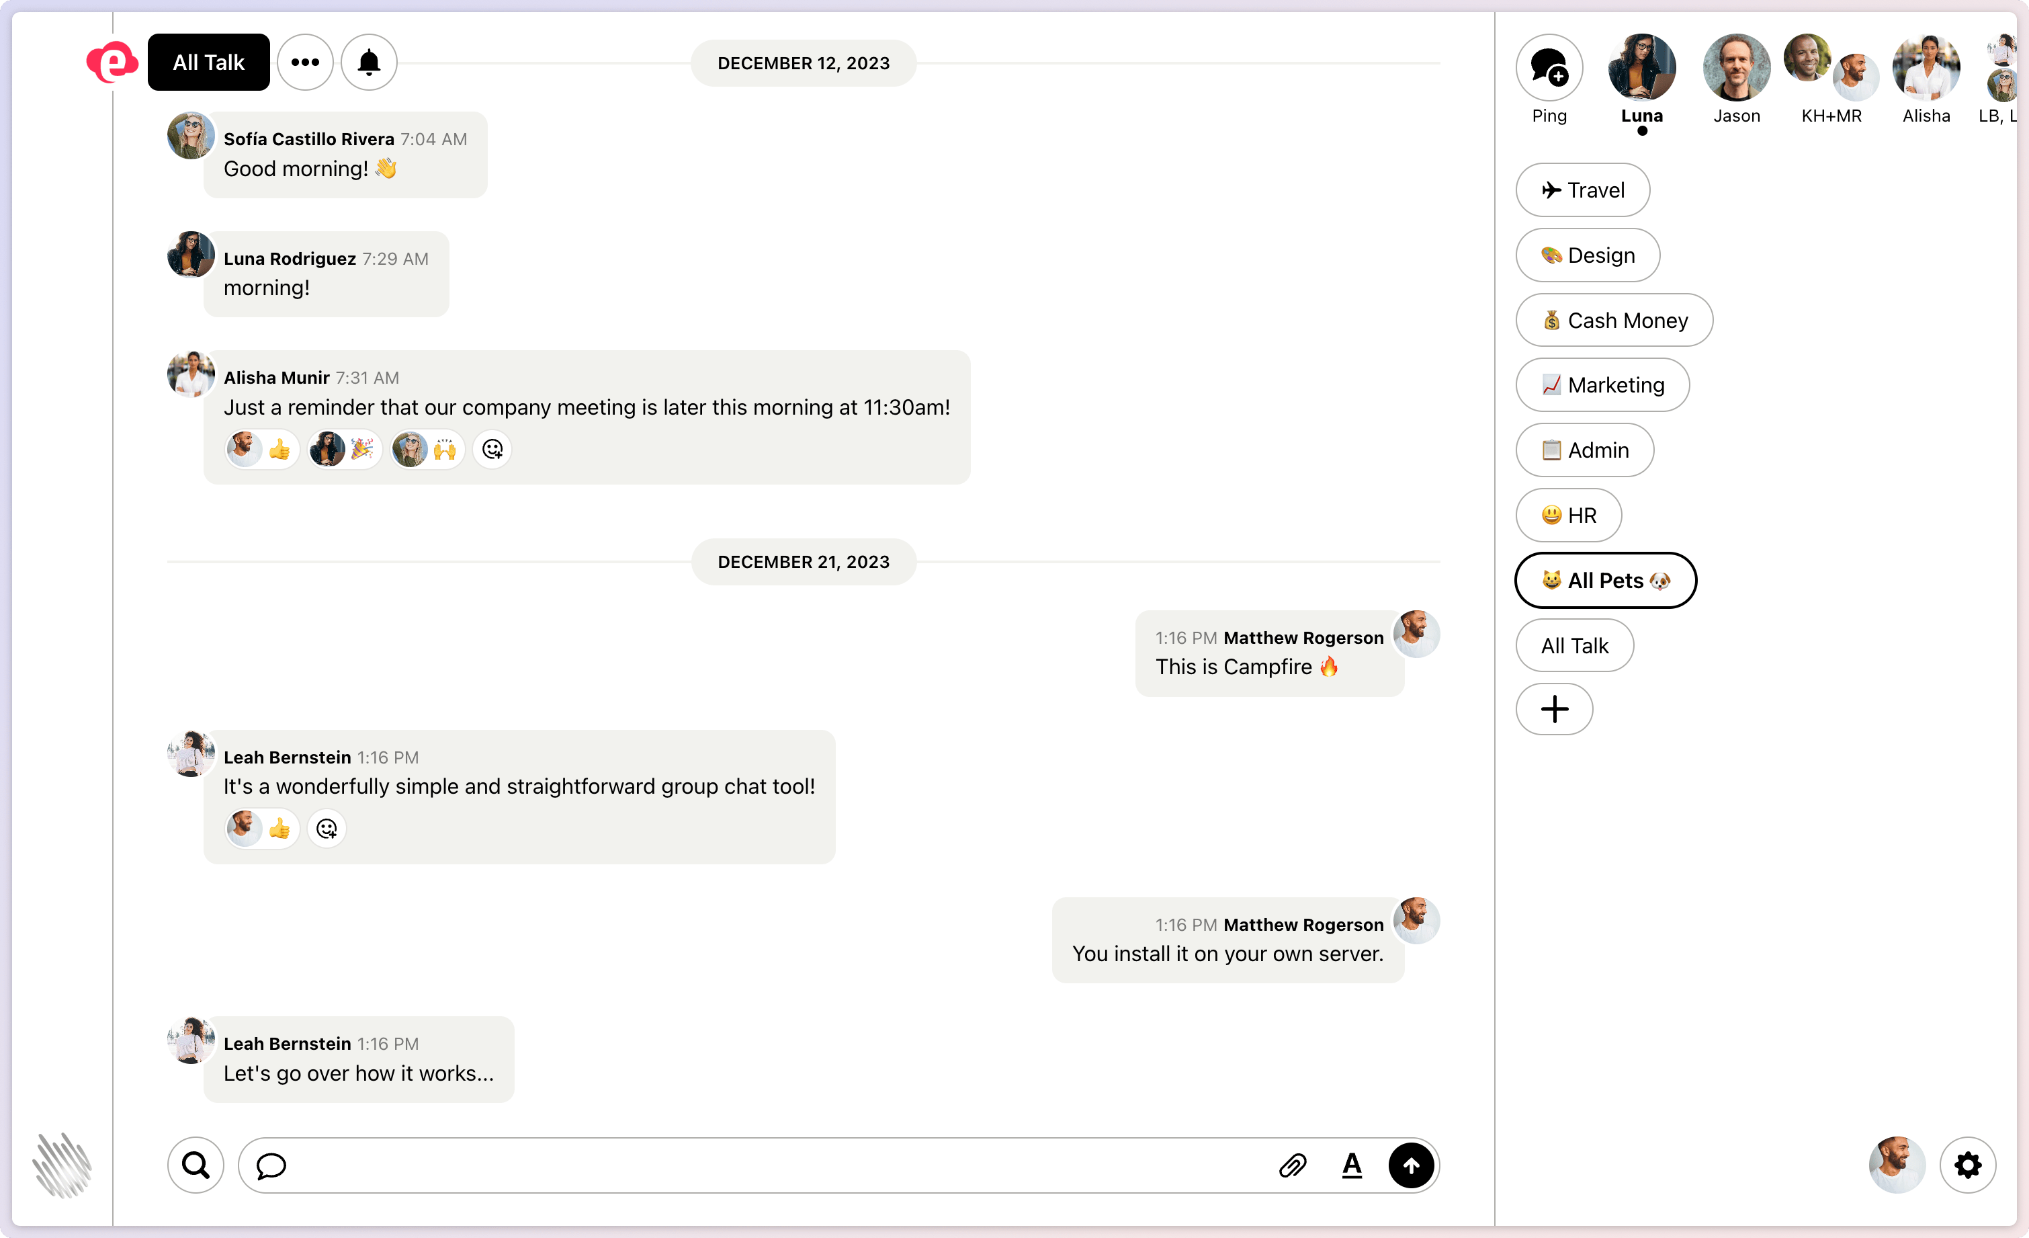Open the room options three-dots menu

[x=304, y=63]
